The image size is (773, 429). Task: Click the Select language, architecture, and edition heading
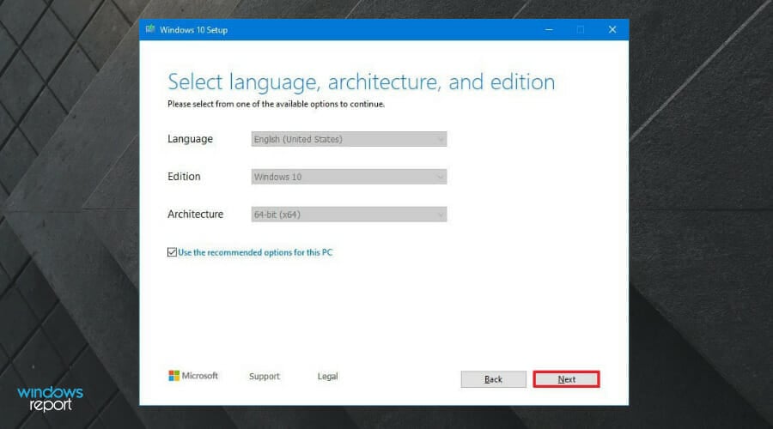coord(362,82)
